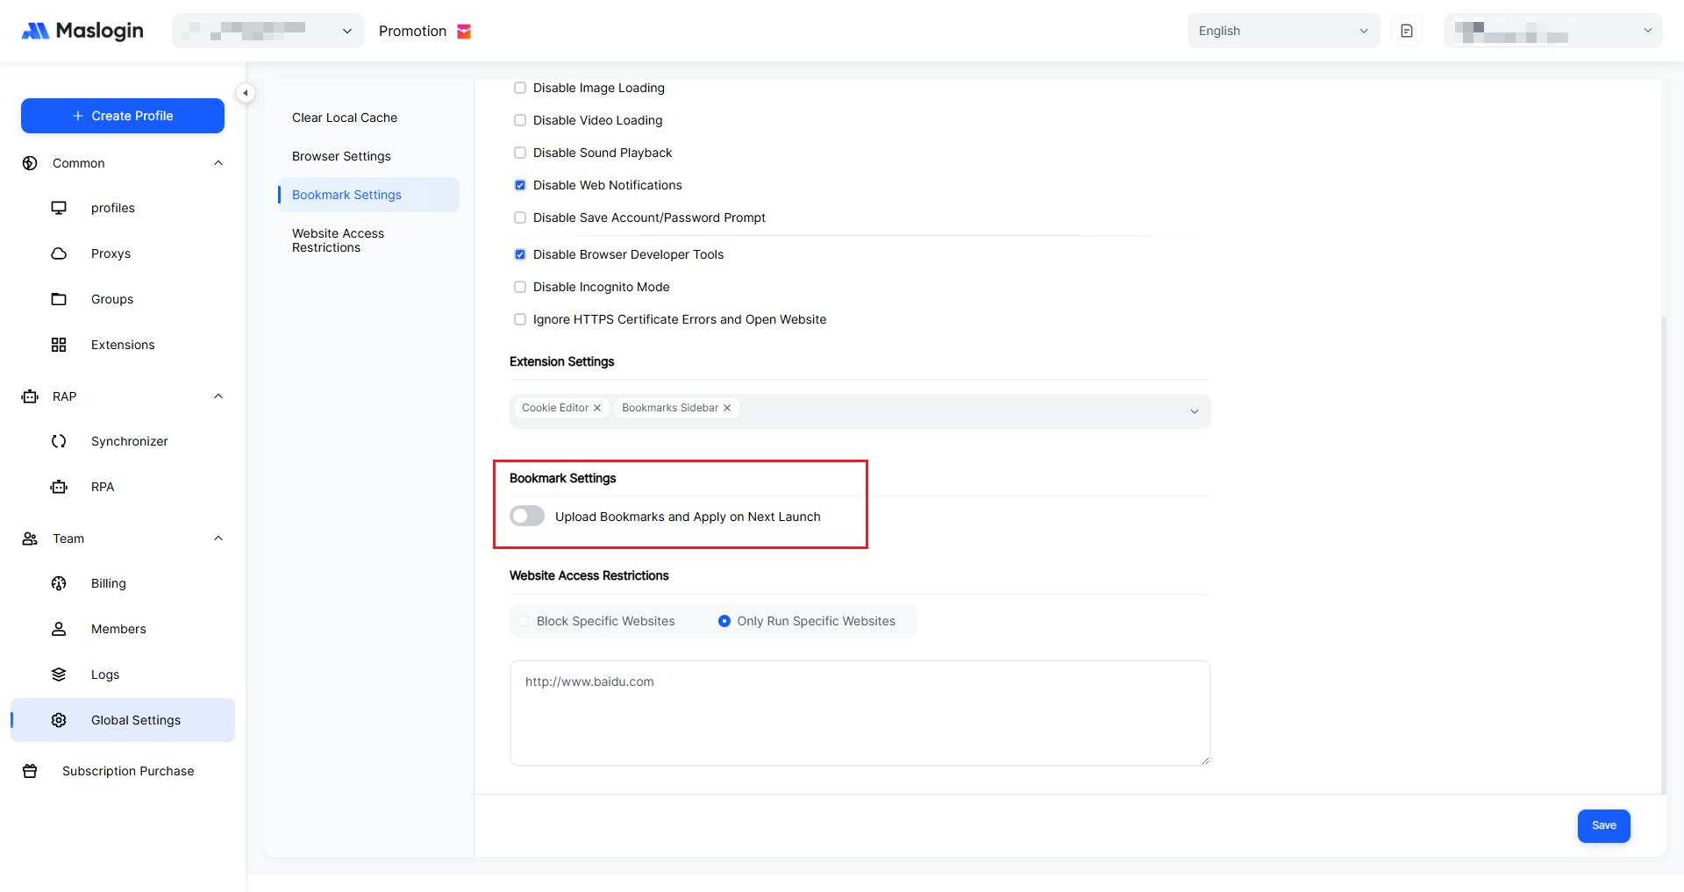Collapse the sidebar using the arrow icon
This screenshot has height=892, width=1684.
pos(246,93)
